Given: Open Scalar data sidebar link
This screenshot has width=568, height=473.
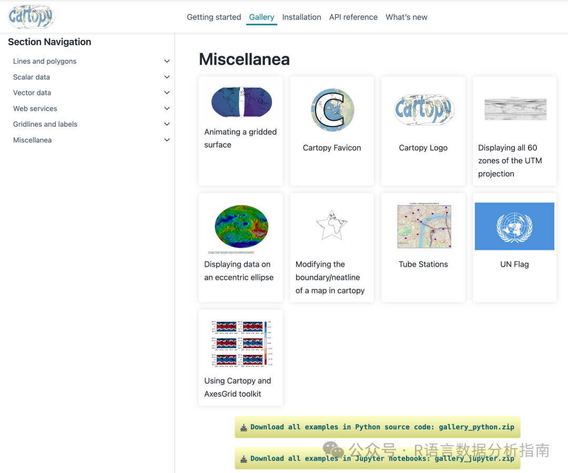Looking at the screenshot, I should (x=32, y=77).
